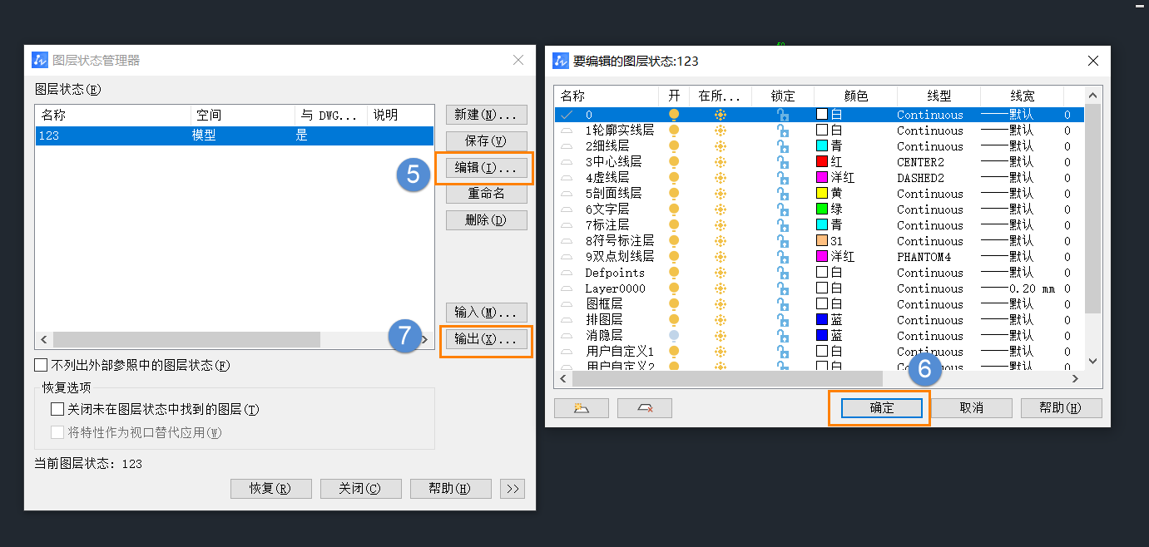Image resolution: width=1149 pixels, height=547 pixels.
Task: Click 帮助(H) in the edit layer state dialog
Action: tap(1062, 408)
